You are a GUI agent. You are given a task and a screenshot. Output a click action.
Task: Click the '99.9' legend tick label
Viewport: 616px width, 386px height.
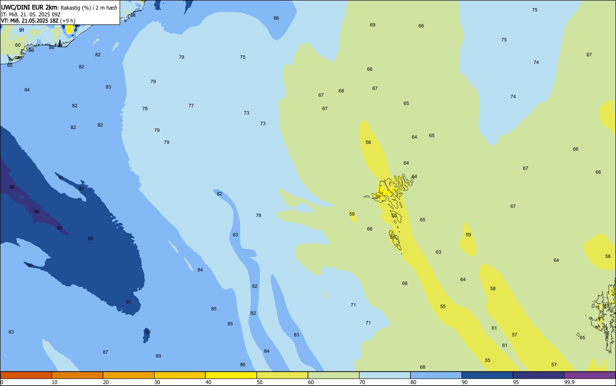569,382
